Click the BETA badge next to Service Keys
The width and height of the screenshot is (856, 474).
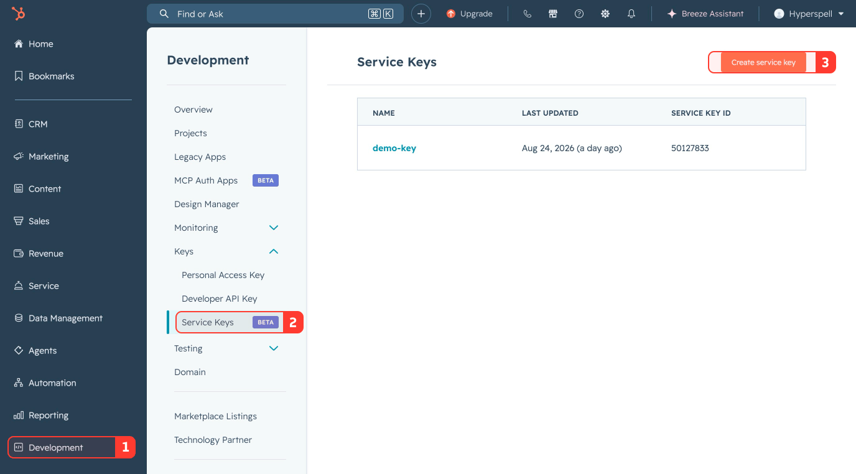(x=266, y=322)
